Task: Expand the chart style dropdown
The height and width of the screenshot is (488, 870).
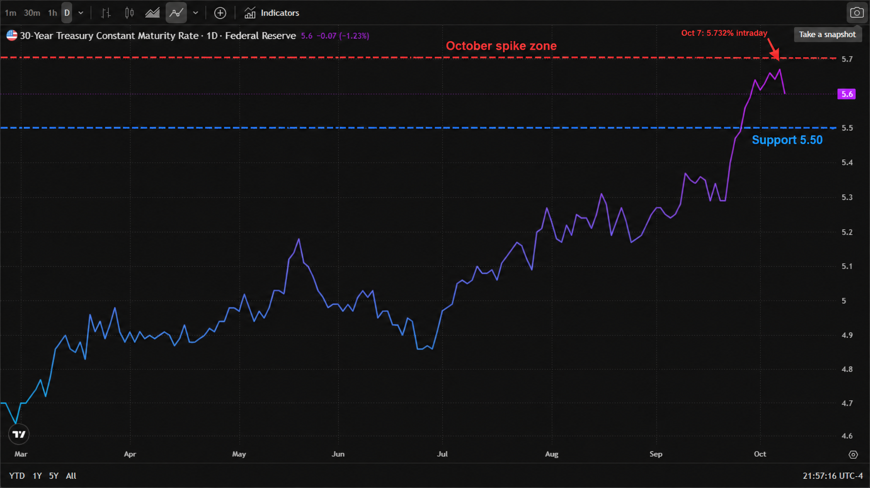Action: (196, 13)
